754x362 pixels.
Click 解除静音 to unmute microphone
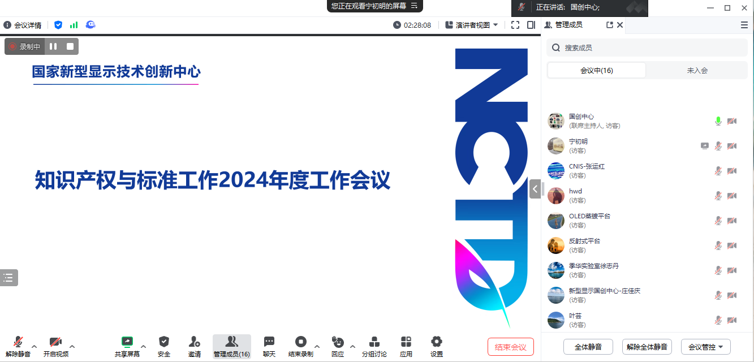pos(18,346)
